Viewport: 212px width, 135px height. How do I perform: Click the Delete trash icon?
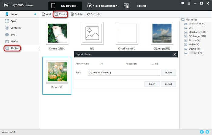point(72,14)
